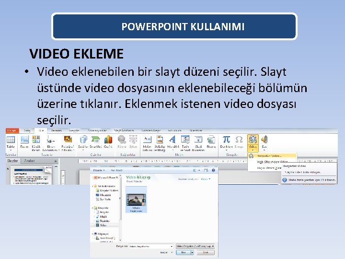Click the Yeni Klasör button in dialog
This screenshot has height=259, width=345.
tap(117, 170)
